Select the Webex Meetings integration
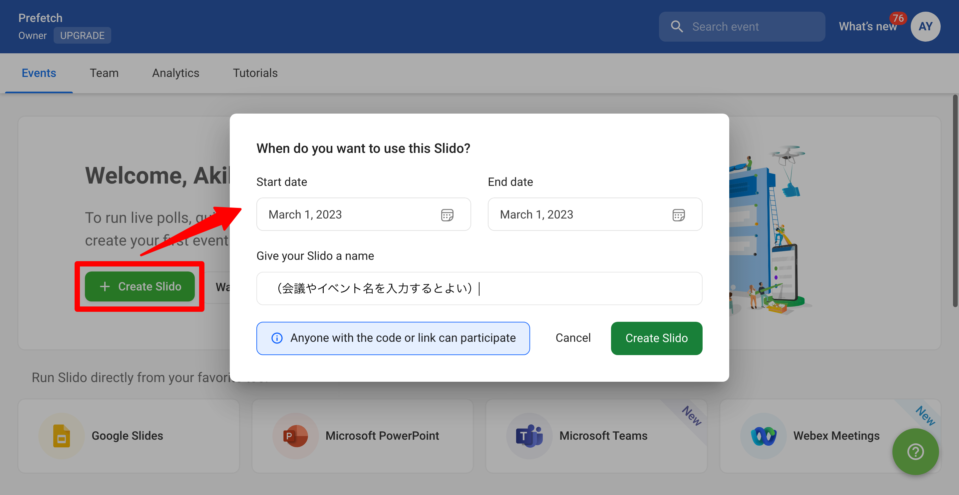 click(x=836, y=435)
